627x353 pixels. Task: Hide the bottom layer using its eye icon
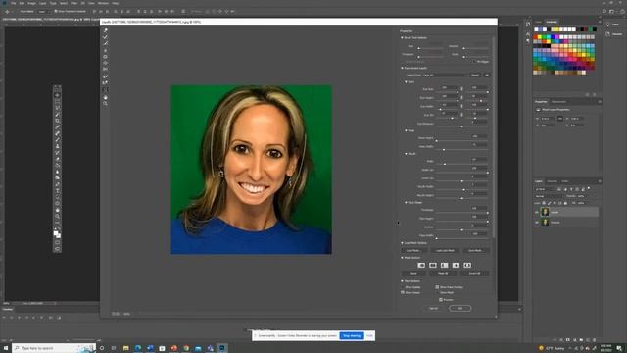click(x=537, y=223)
